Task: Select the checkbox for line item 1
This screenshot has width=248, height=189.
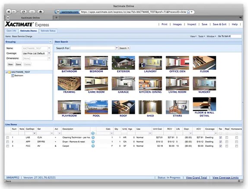Action: click(8, 138)
